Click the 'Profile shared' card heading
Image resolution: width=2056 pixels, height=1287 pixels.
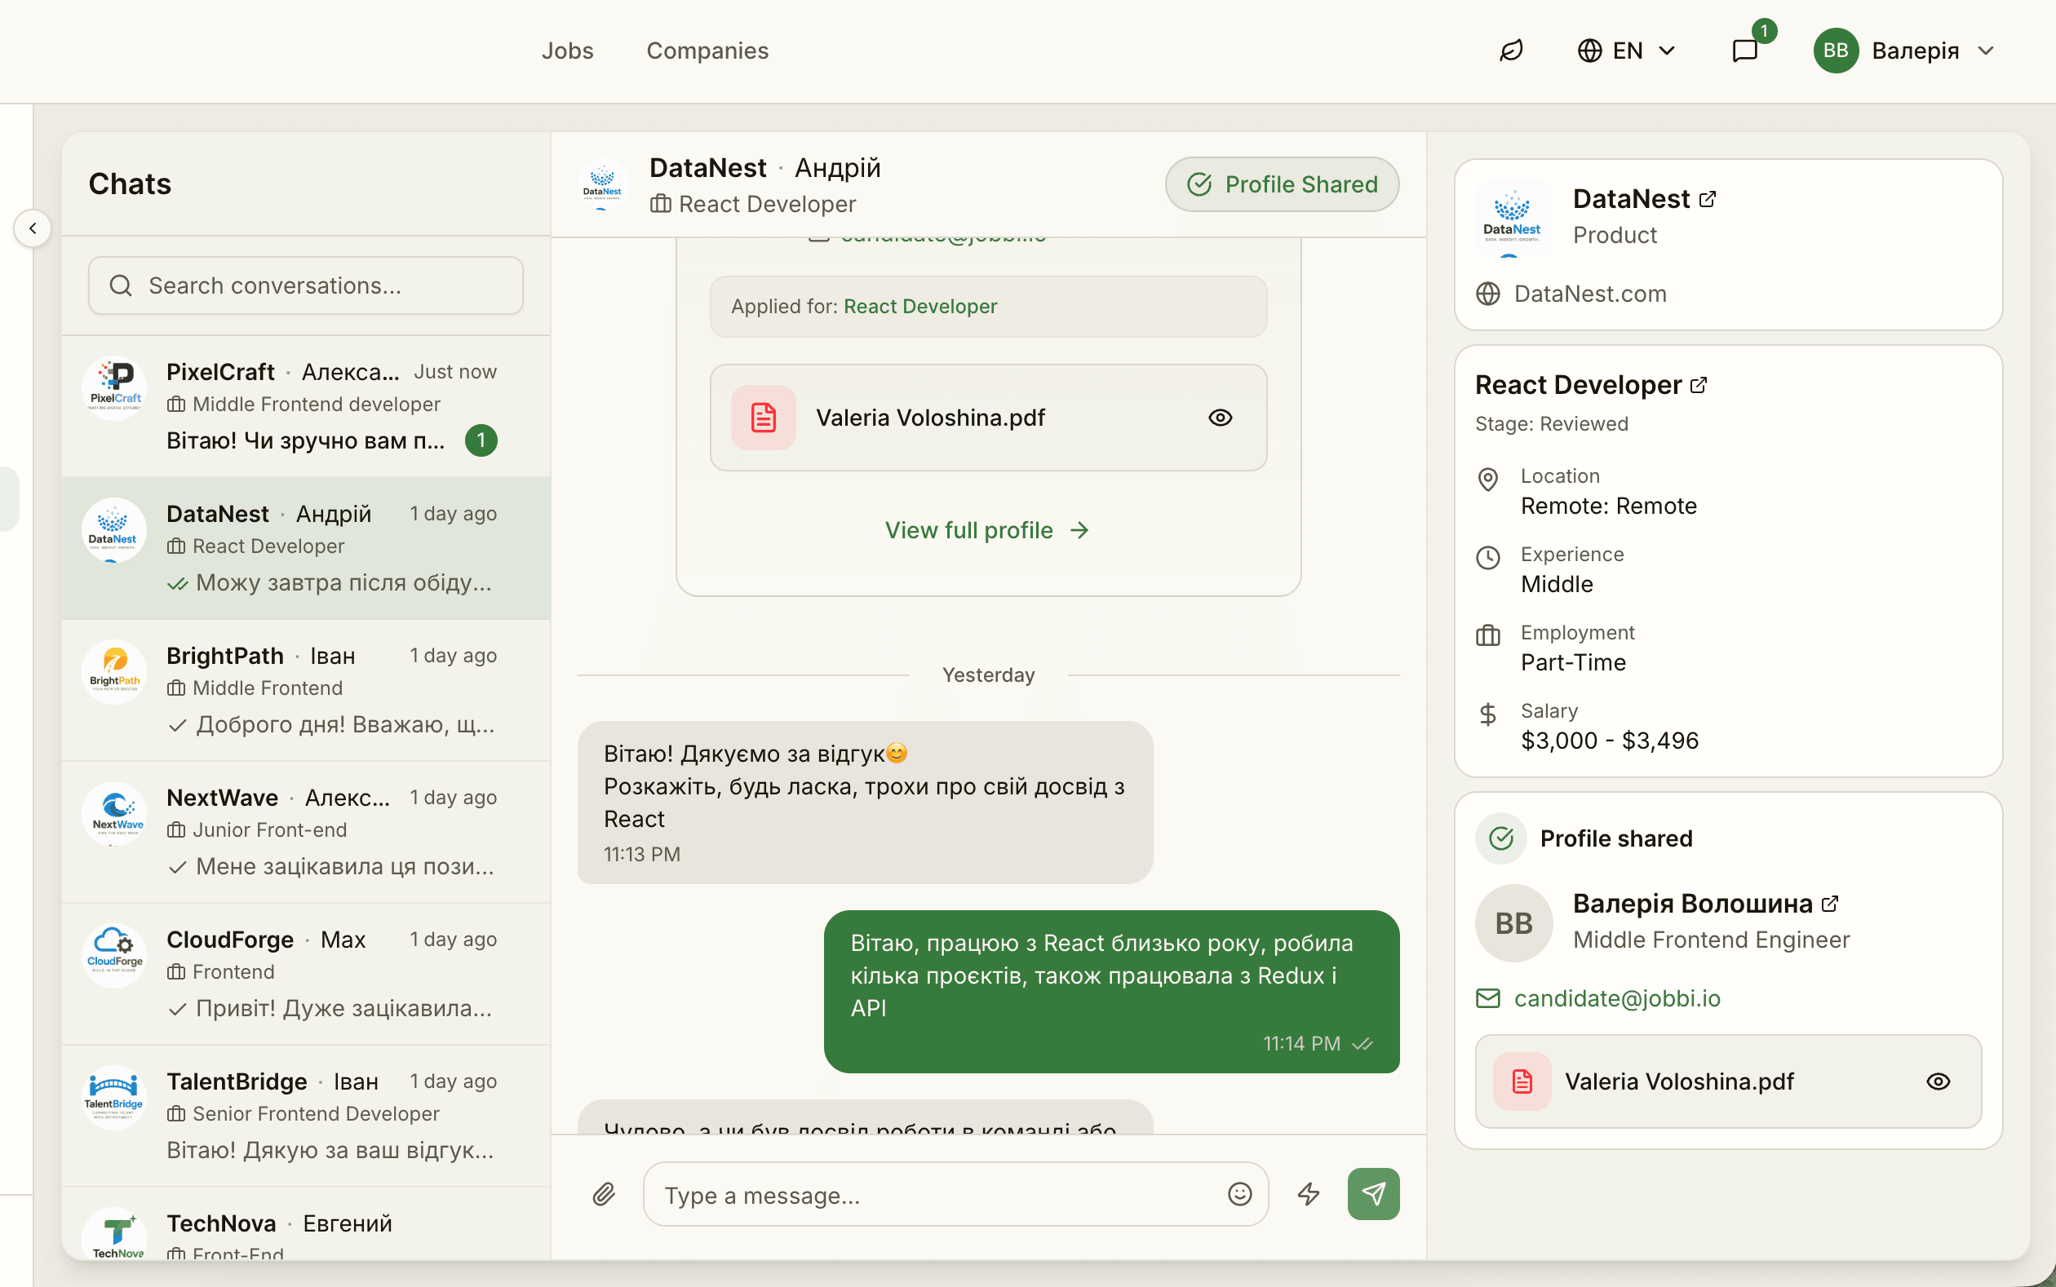(1616, 838)
